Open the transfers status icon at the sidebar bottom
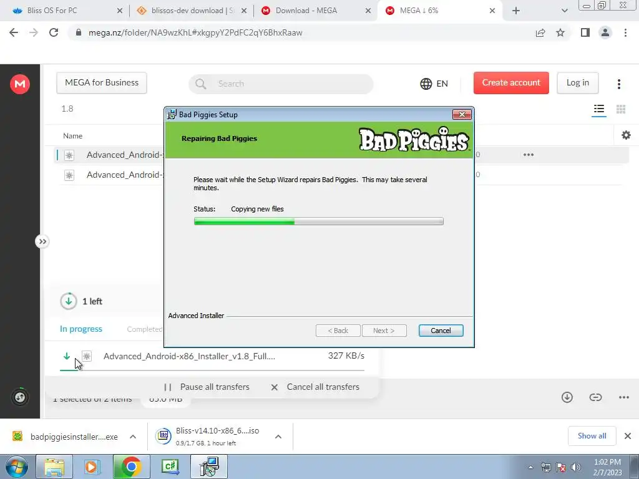 [x=20, y=397]
